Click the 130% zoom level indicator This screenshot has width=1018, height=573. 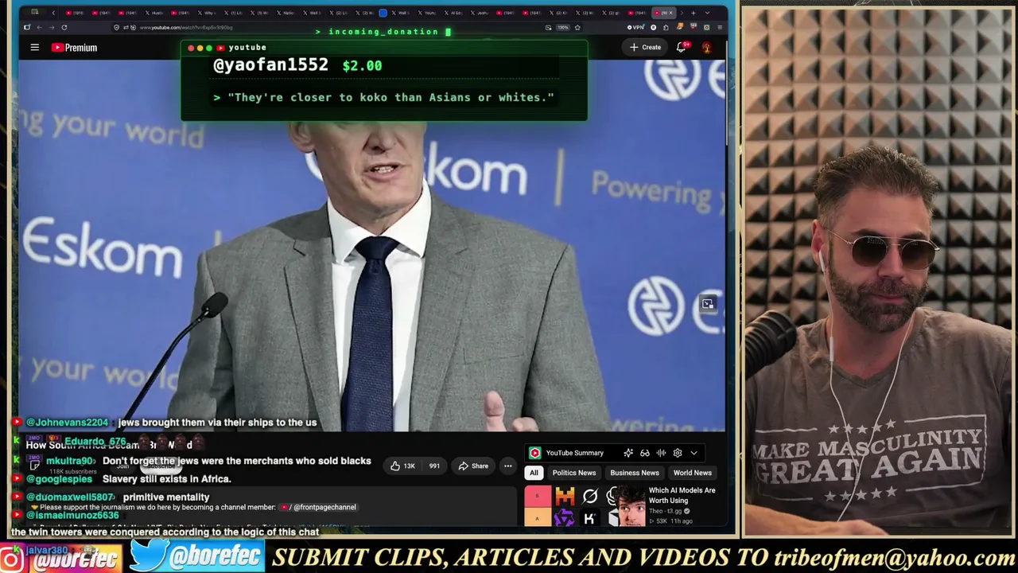[562, 28]
